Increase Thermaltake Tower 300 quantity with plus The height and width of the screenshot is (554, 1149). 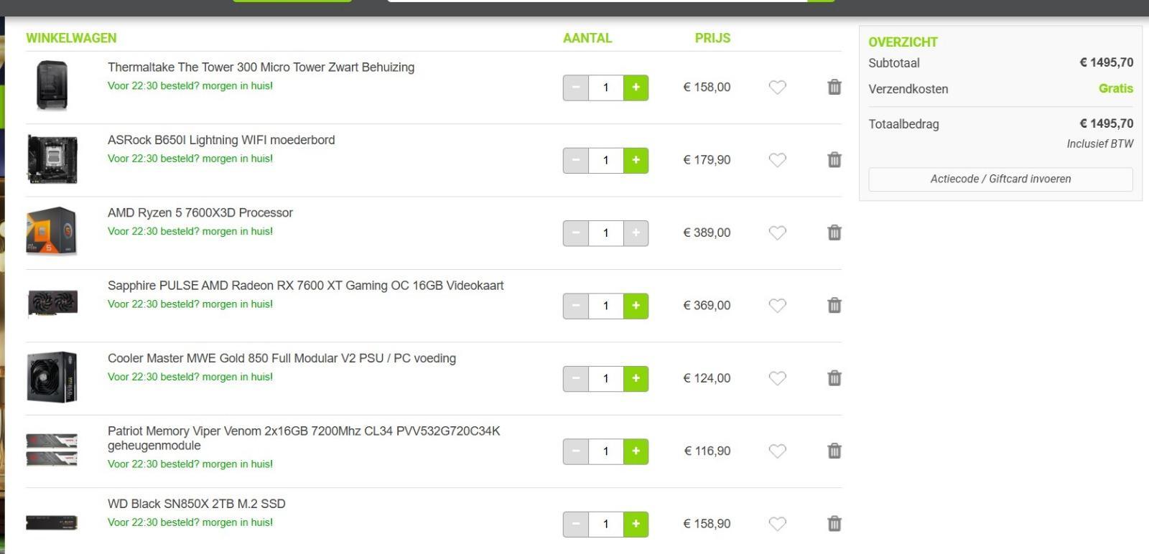(636, 88)
